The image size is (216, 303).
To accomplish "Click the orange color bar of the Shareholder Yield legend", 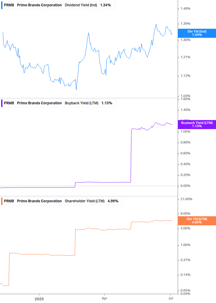I will coord(2,201).
